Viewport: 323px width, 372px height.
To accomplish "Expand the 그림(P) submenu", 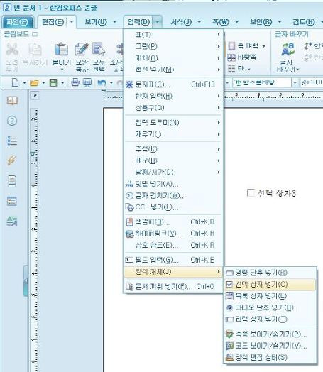I will 173,47.
